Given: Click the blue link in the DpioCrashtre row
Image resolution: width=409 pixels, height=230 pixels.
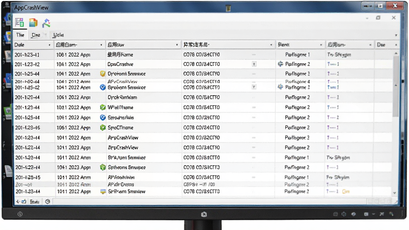Looking at the screenshot, I should (333, 64).
